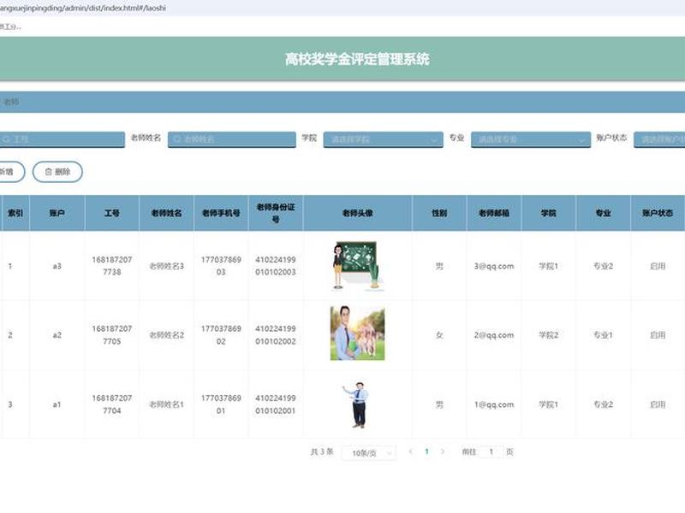Image resolution: width=685 pixels, height=513 pixels.
Task: Click email cell 1@qq.com
Action: coord(494,404)
